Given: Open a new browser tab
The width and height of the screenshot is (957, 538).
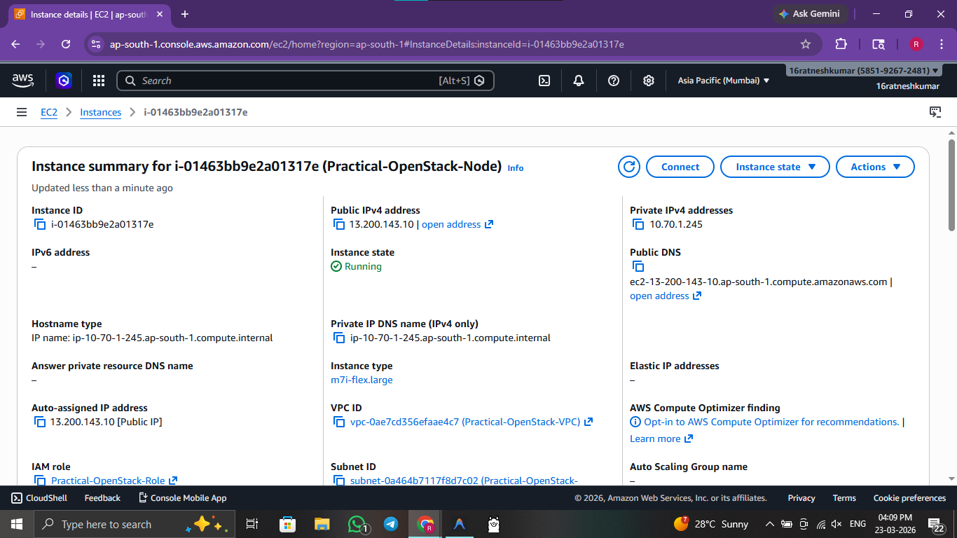Looking at the screenshot, I should coord(185,14).
